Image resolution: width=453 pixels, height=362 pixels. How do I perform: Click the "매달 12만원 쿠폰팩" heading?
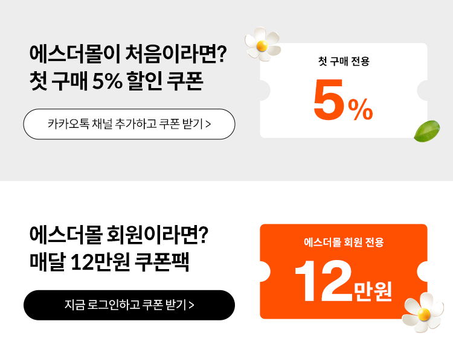109,262
